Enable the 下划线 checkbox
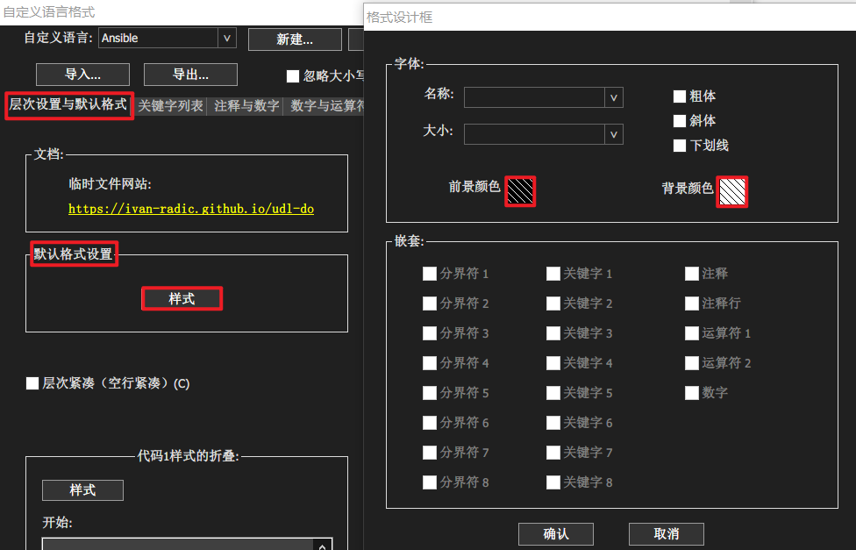Image resolution: width=856 pixels, height=550 pixels. coord(680,144)
